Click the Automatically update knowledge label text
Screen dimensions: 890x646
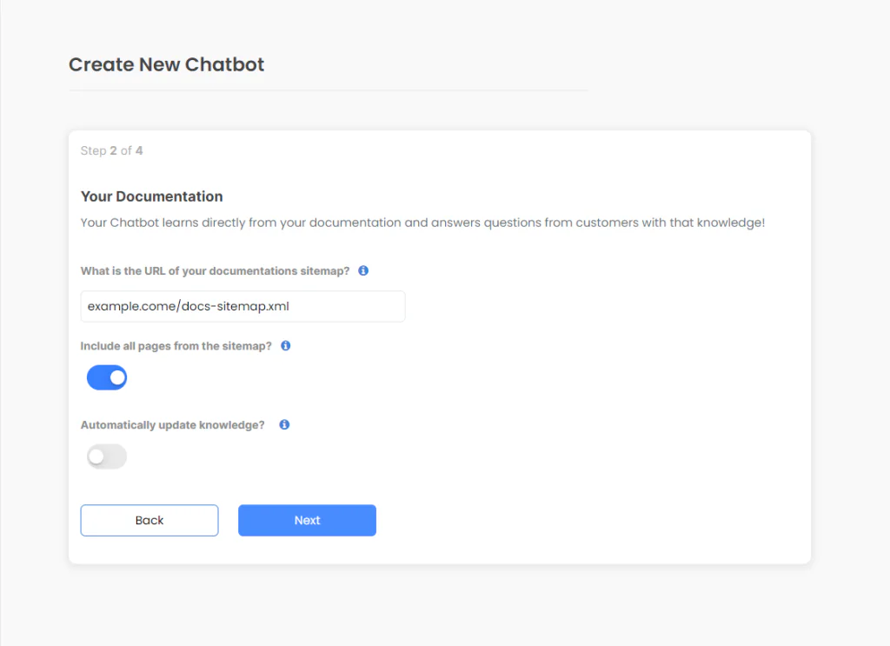point(172,425)
